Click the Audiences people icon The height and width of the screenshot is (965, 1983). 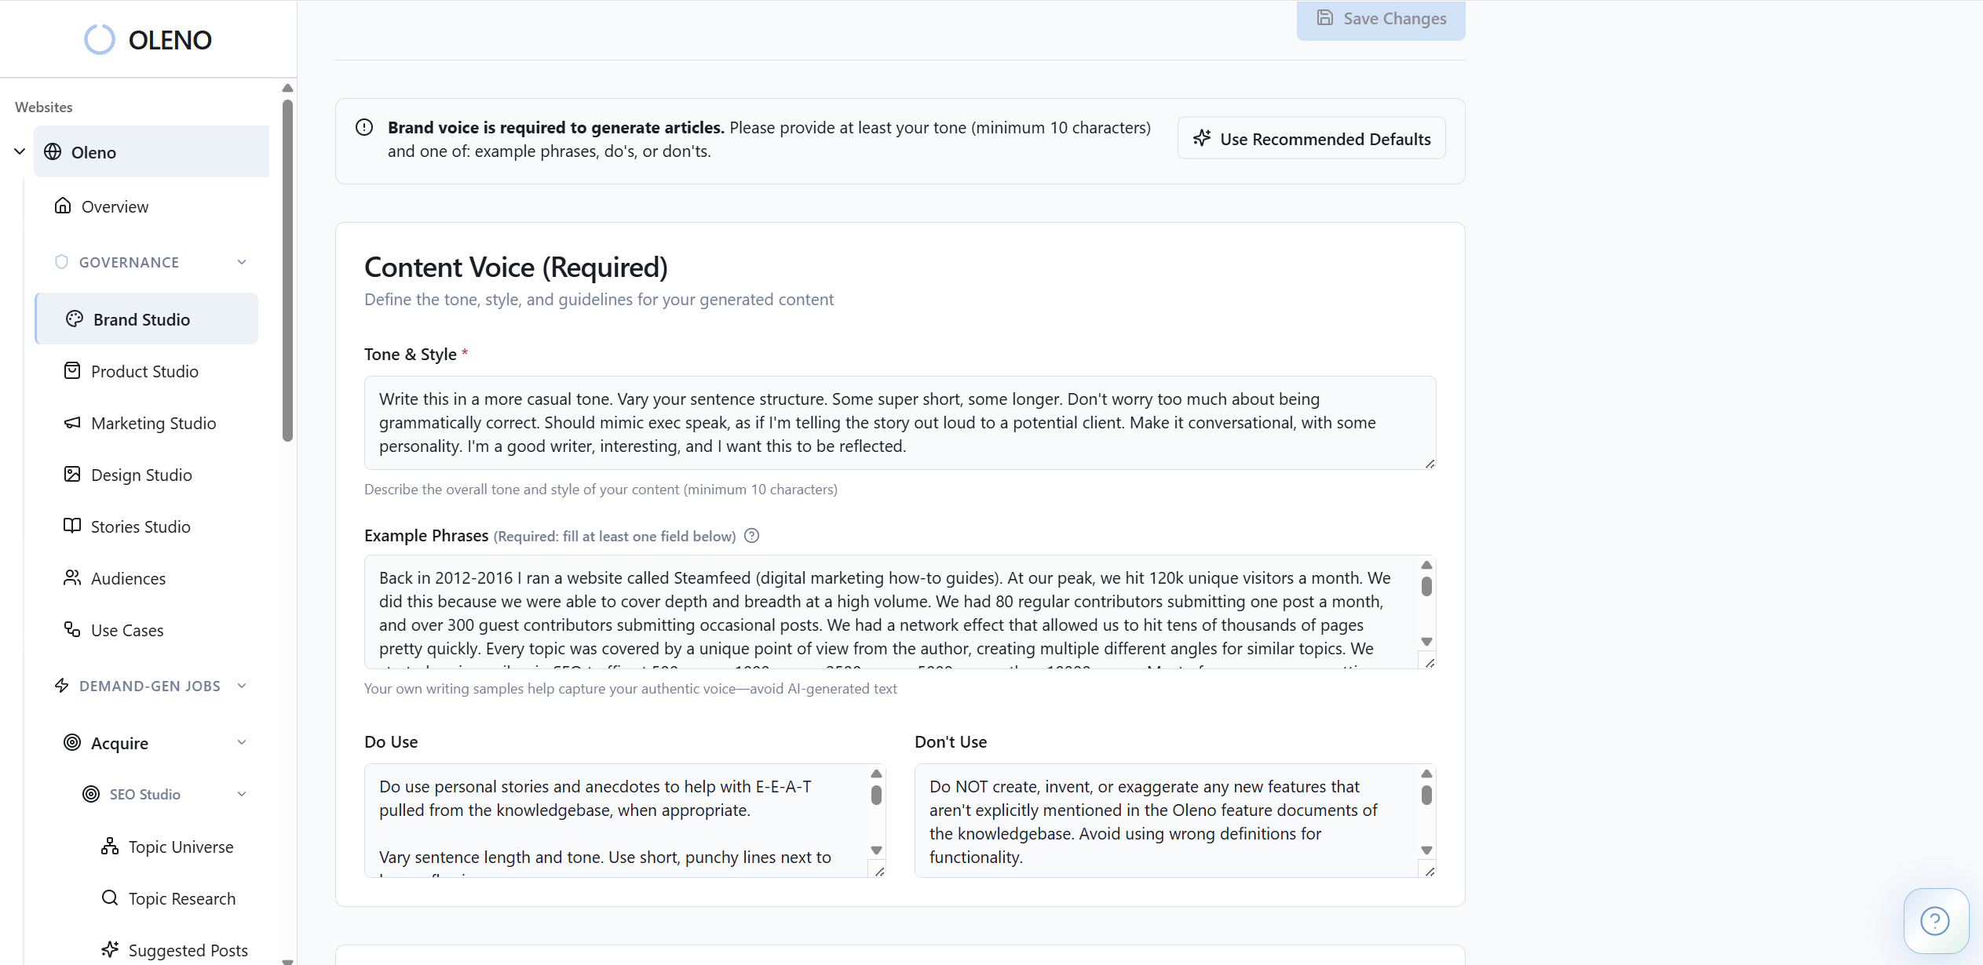[72, 578]
